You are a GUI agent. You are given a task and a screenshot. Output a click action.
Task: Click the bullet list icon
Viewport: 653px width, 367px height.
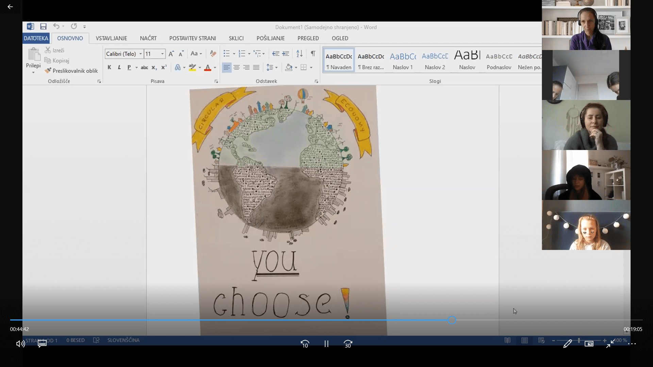pyautogui.click(x=227, y=54)
